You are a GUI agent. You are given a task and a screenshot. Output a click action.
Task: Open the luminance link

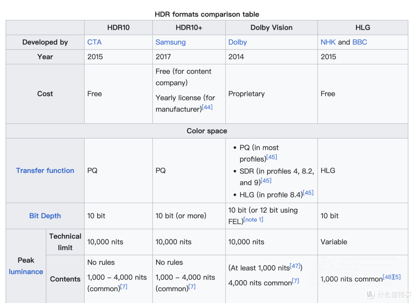(x=26, y=272)
